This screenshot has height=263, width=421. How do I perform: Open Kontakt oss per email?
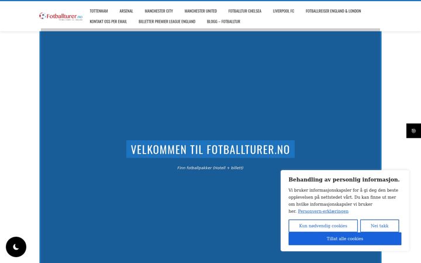[x=108, y=22]
